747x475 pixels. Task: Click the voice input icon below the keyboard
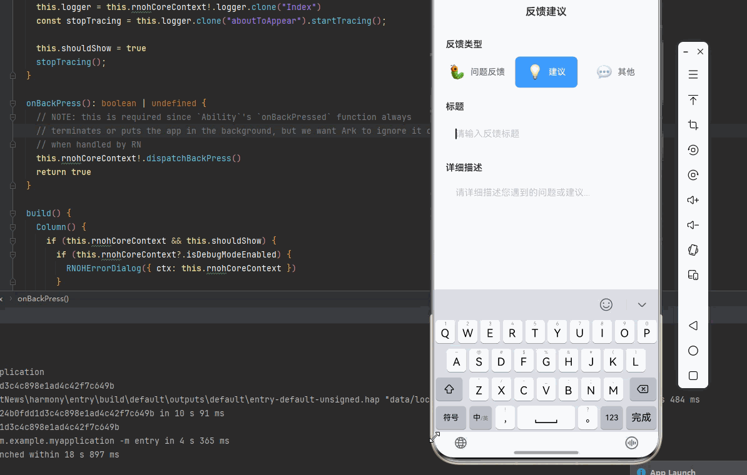pos(631,442)
